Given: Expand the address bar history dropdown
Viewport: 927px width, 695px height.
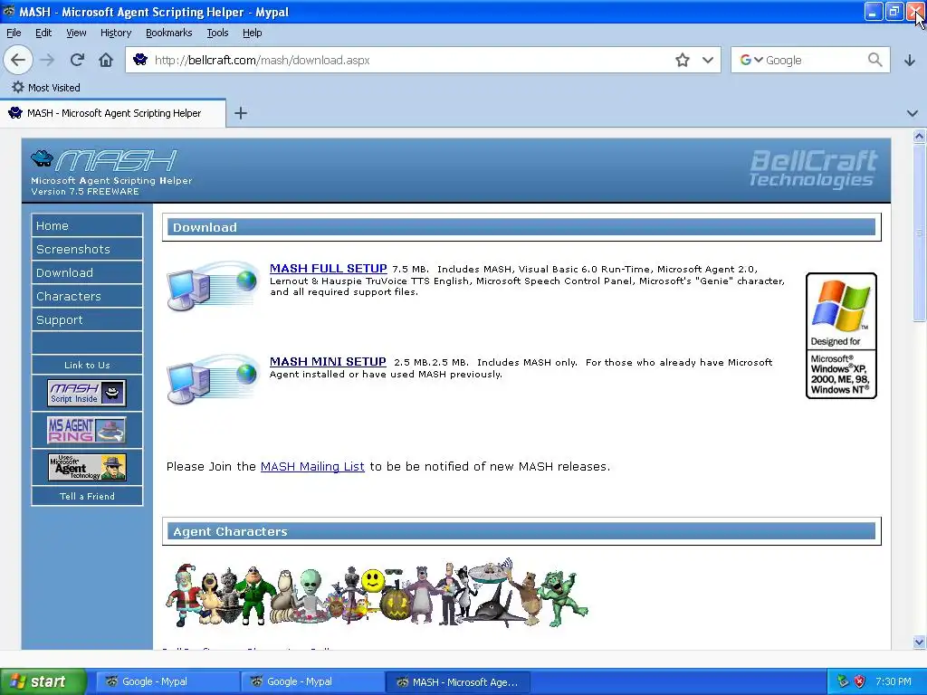Looking at the screenshot, I should point(708,60).
